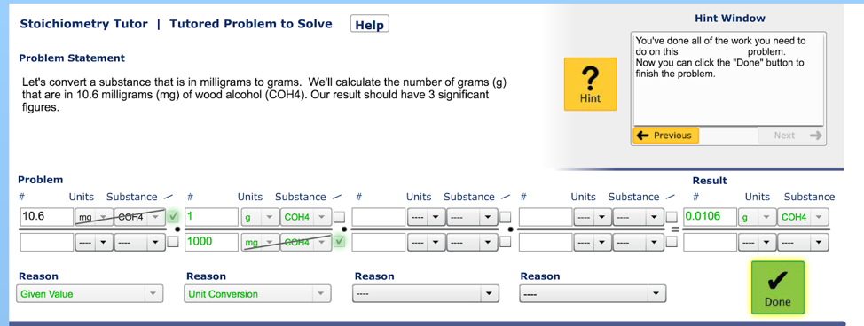Click the green checkmark Done button
The width and height of the screenshot is (864, 326).
(x=777, y=287)
